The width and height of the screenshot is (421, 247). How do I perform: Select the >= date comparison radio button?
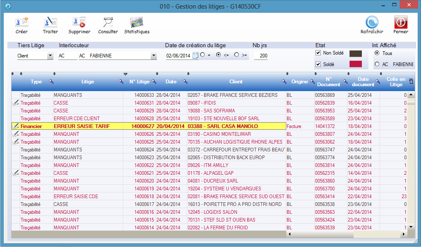click(237, 55)
